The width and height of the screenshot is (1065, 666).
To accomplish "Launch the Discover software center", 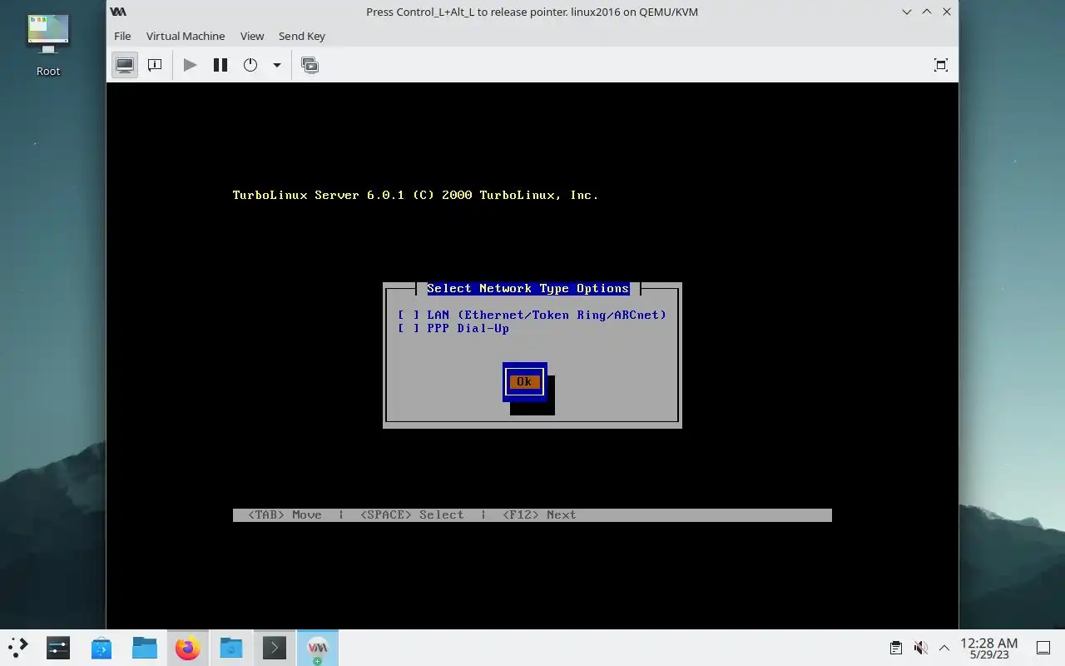I will click(102, 648).
